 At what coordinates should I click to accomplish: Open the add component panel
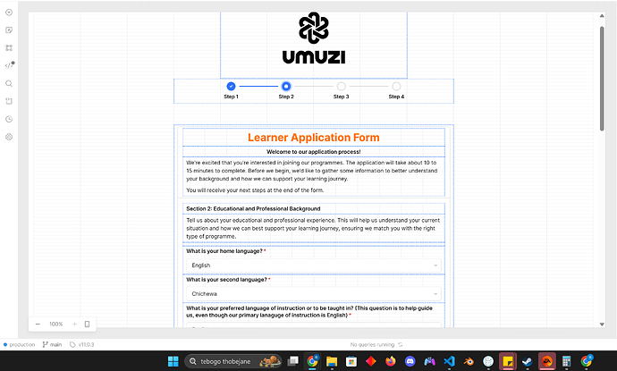[9, 13]
